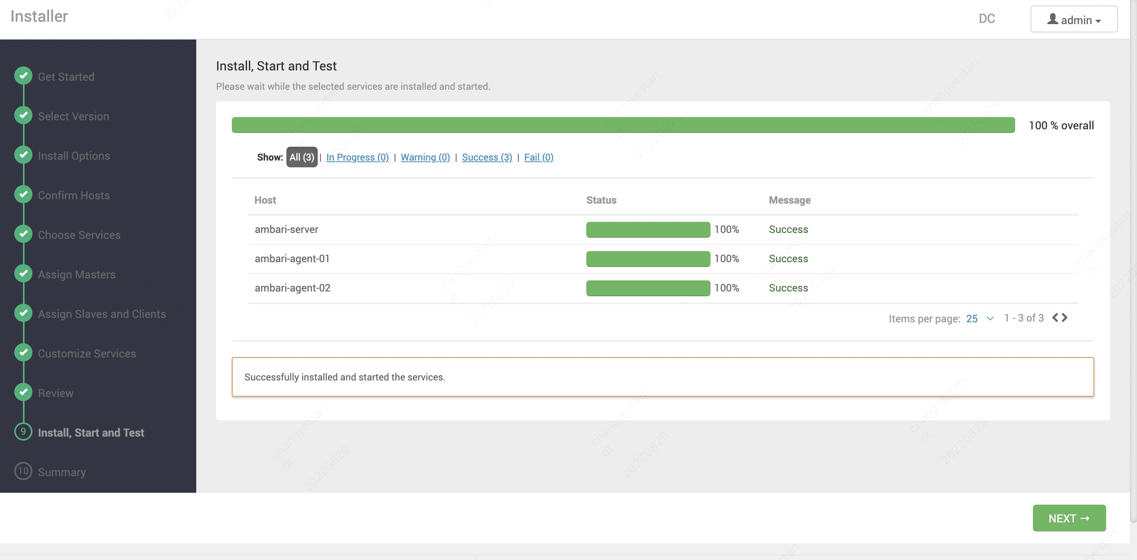
Task: Filter hosts by Success (3)
Action: pyautogui.click(x=486, y=157)
